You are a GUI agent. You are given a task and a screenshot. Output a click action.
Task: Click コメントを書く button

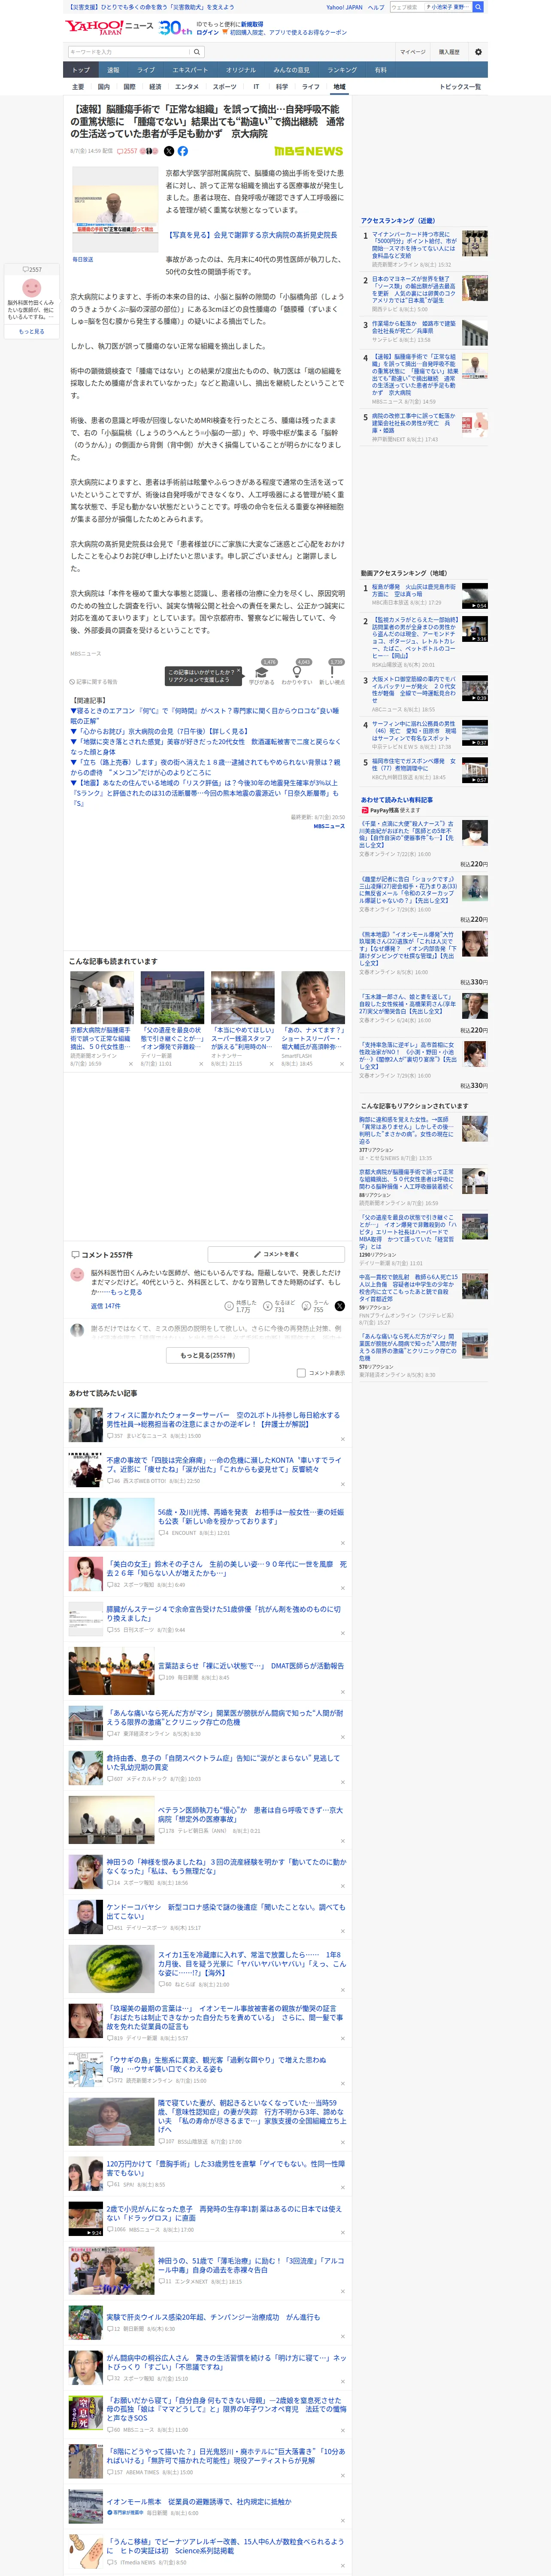277,1254
